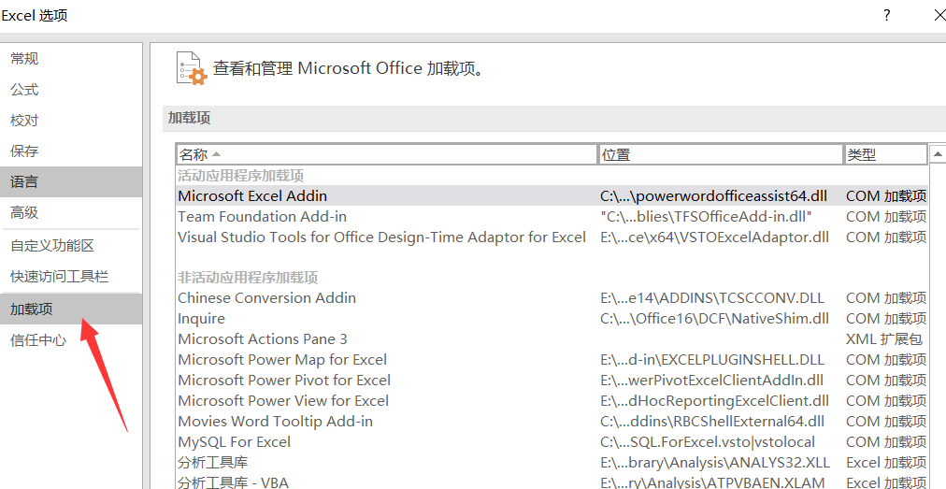Sort add-ins by 名称 column header

click(387, 154)
